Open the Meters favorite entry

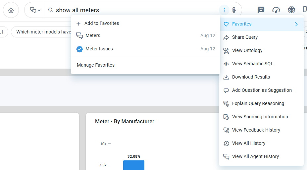tap(146, 36)
